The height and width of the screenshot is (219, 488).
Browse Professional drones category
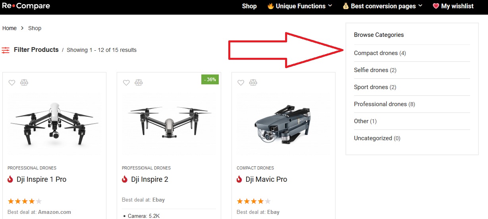[x=380, y=104]
